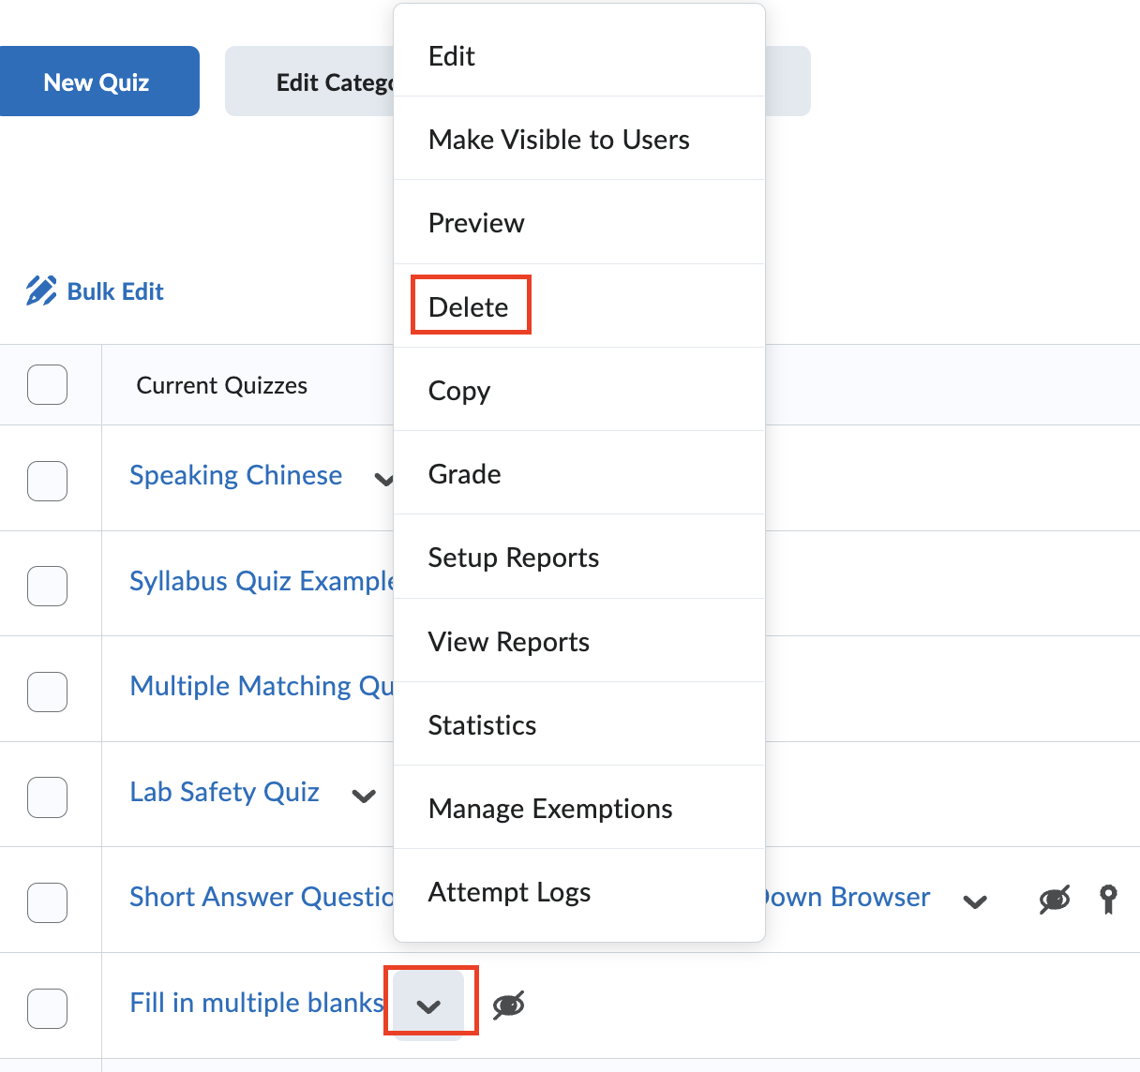Open Lab Safety Quiz actions chevron
The image size is (1140, 1072).
[364, 797]
